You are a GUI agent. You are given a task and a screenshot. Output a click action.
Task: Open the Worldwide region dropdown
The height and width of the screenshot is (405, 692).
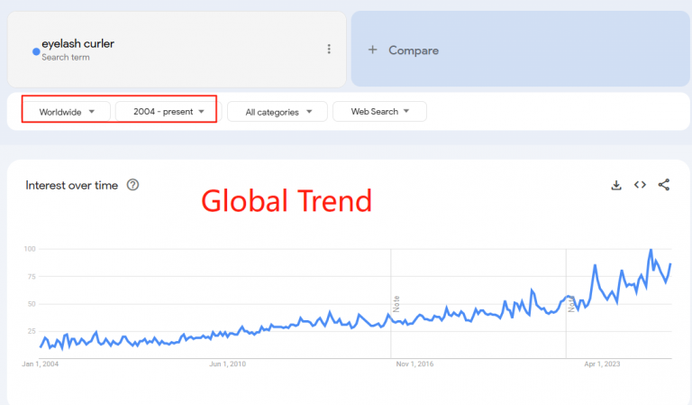click(67, 112)
